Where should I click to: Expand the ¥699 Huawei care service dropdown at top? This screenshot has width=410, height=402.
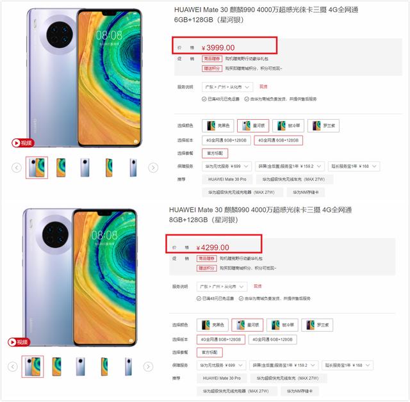click(226, 166)
